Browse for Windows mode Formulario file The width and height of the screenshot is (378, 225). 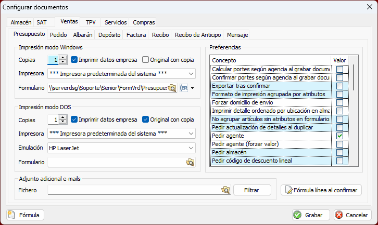pos(172,88)
